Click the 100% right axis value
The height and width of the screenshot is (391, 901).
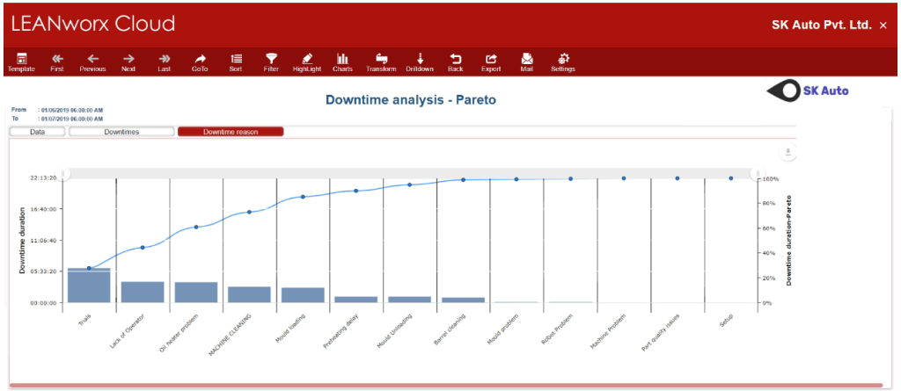[771, 179]
